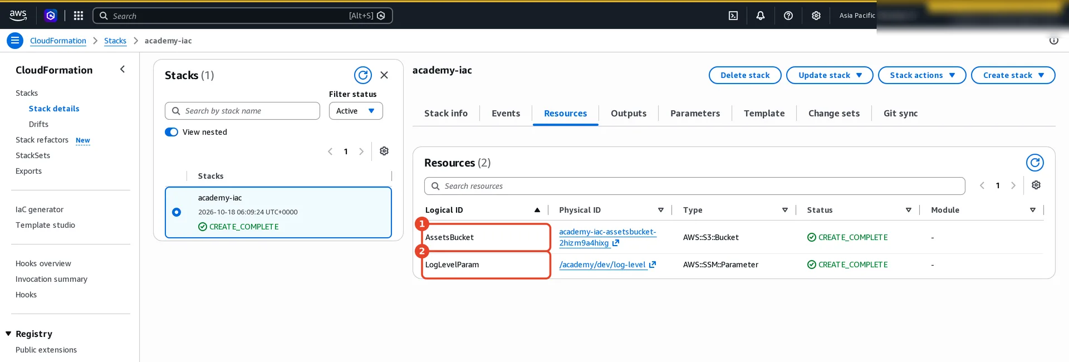The image size is (1069, 362).
Task: Open Invocation summary in sidebar
Action: [x=51, y=279]
